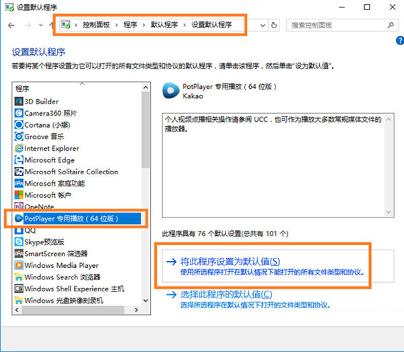Open help with the question mark icon
Screen dimensions: 404x352
point(400,40)
